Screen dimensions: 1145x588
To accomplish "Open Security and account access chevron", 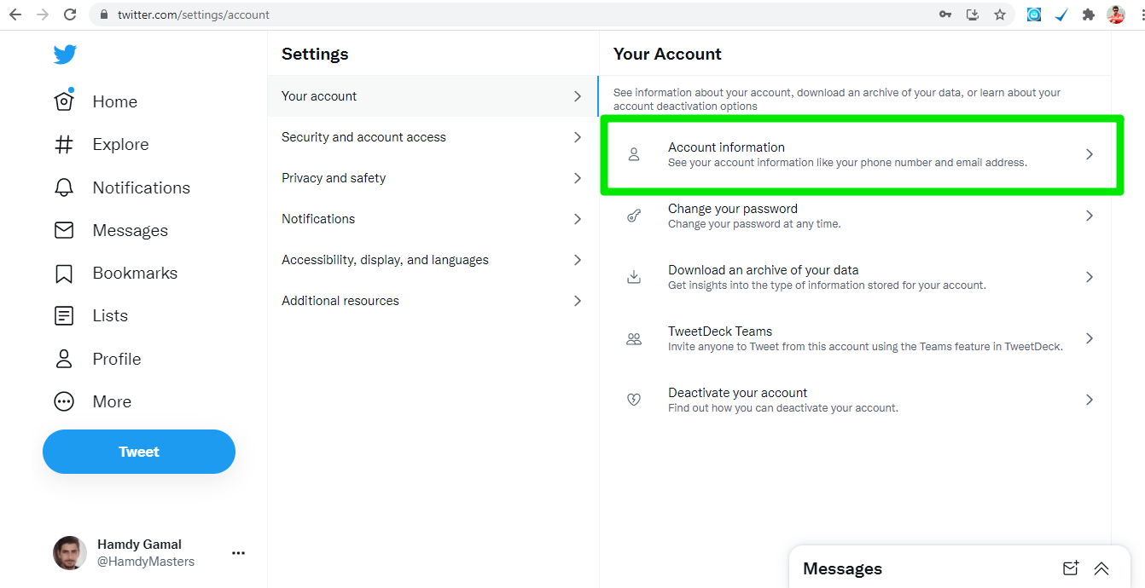I will point(578,137).
